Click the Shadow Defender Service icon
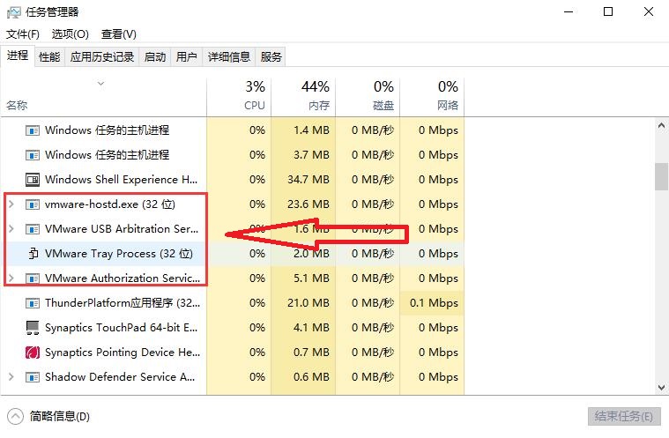Screen dimensions: 669x438 tap(33, 377)
